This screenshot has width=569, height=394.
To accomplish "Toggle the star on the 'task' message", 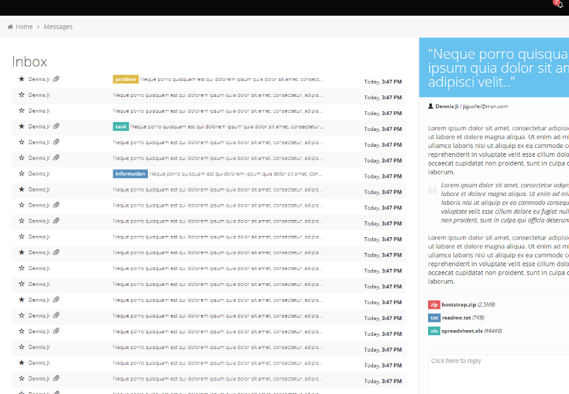I will point(21,126).
